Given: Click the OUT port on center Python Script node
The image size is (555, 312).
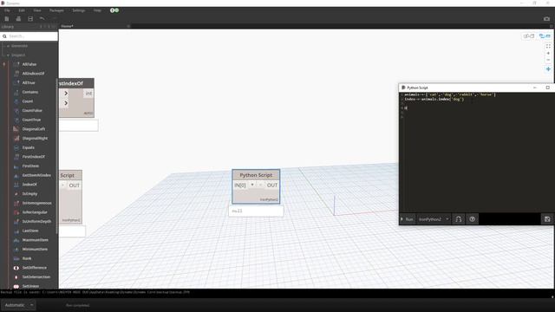Looking at the screenshot, I should tap(271, 185).
